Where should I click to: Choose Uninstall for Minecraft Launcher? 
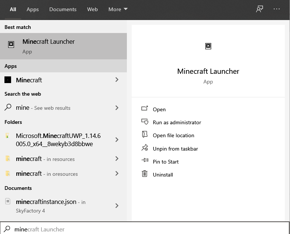click(x=163, y=175)
